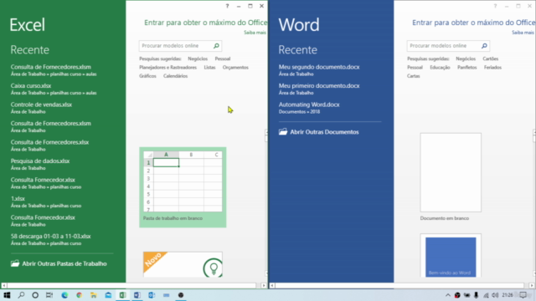Click Abrir Outras Documentos in Word
This screenshot has height=301, width=536.
[x=318, y=132]
